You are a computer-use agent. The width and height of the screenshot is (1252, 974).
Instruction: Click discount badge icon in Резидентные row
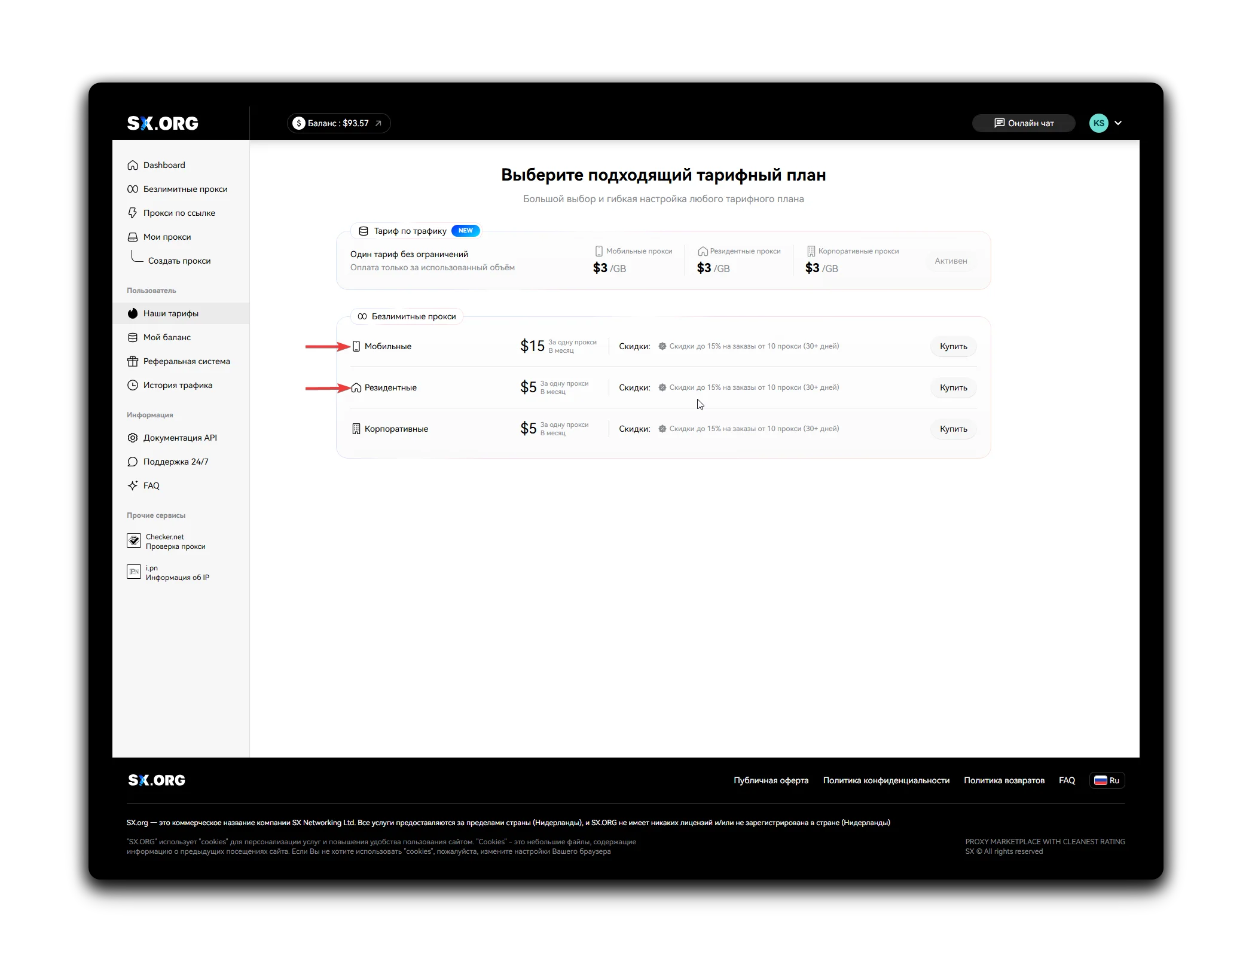662,387
